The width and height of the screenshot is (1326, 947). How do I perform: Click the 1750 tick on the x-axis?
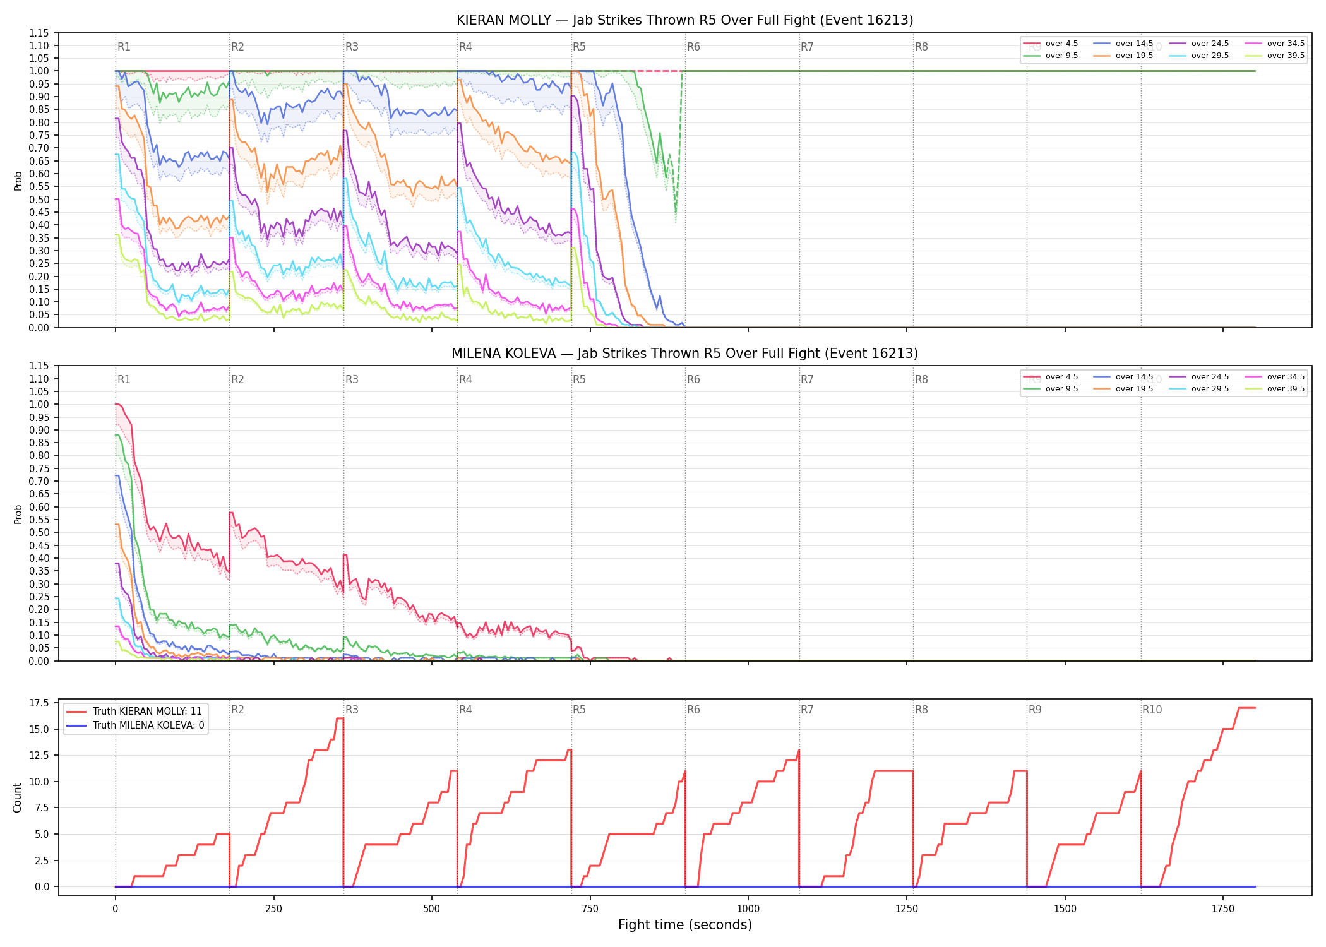[x=1223, y=909]
